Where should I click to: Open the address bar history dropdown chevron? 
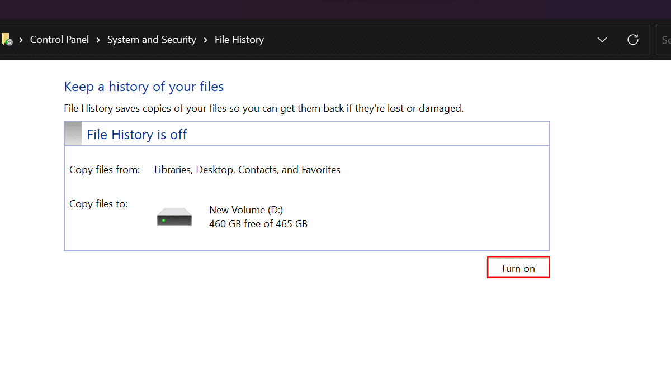pos(602,40)
